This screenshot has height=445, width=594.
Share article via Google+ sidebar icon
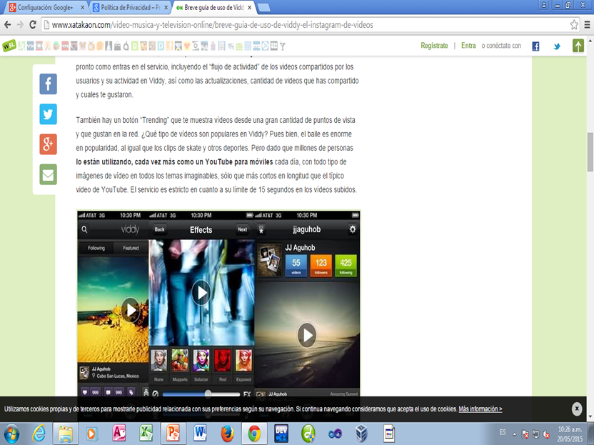pos(48,144)
